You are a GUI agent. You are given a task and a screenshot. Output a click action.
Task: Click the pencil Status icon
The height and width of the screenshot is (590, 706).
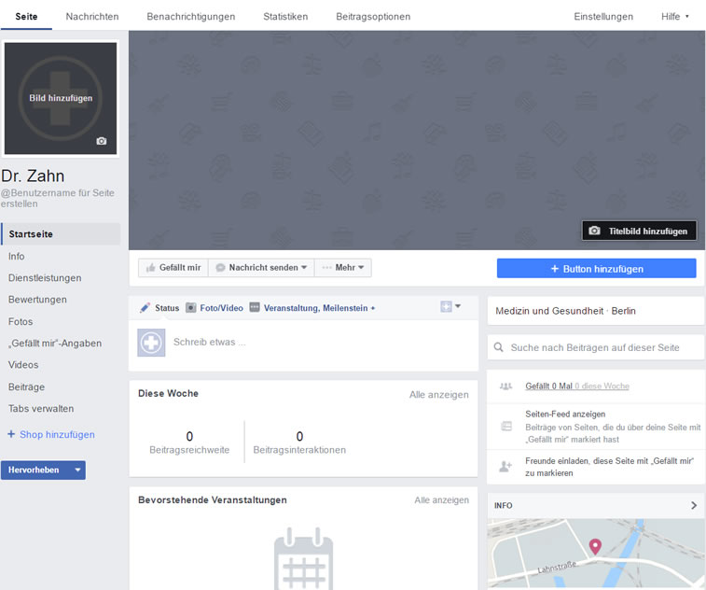tap(145, 307)
